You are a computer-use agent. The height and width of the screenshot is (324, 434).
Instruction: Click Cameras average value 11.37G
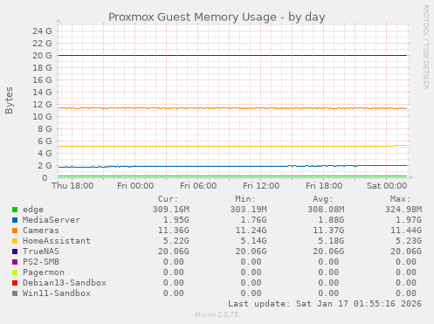tap(328, 231)
